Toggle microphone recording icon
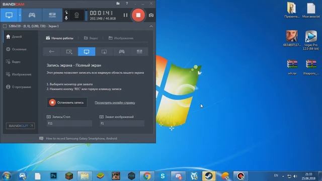Viewport: 322px width, 181px height. [x=66, y=18]
